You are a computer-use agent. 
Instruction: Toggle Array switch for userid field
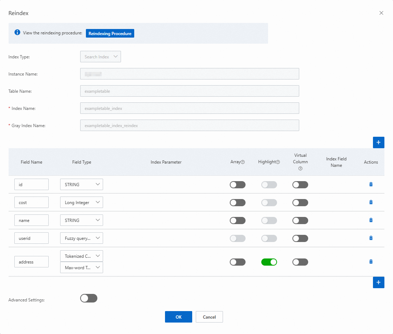pyautogui.click(x=238, y=238)
